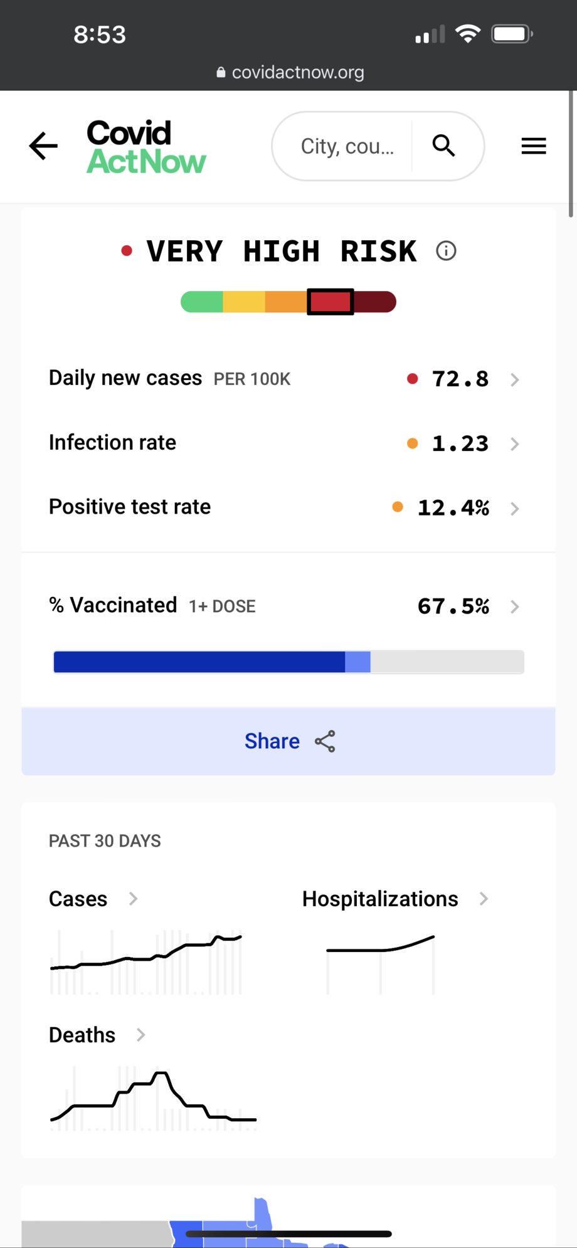Viewport: 577px width, 1248px height.
Task: Open the Cases trend arrow
Action: (x=133, y=899)
